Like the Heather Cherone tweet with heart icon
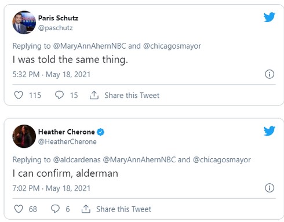Image resolution: width=284 pixels, height=222 pixels. pos(19,209)
